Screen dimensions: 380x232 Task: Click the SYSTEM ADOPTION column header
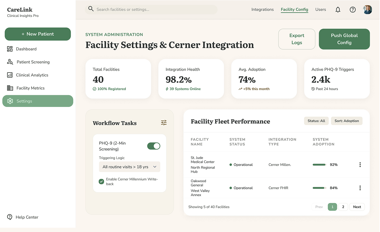324,142
